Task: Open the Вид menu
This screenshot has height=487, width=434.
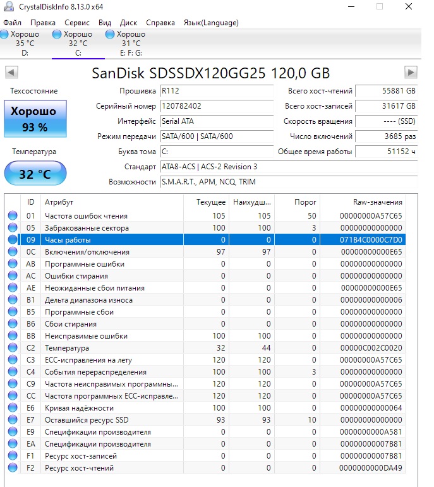Action: (x=105, y=23)
